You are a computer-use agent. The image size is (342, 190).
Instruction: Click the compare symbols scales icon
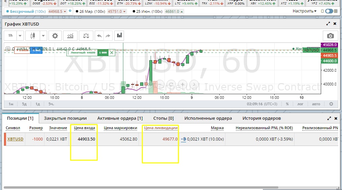point(86,36)
